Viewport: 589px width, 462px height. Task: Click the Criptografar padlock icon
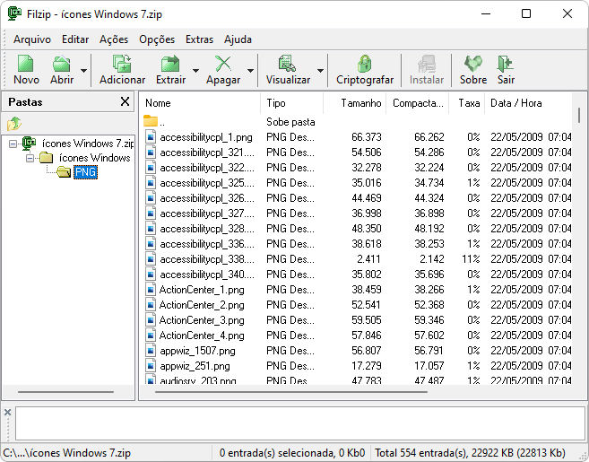[365, 63]
